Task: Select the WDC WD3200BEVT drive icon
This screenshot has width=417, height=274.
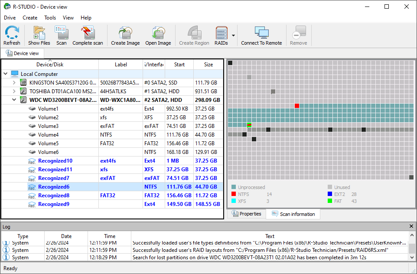Action: tap(23, 100)
